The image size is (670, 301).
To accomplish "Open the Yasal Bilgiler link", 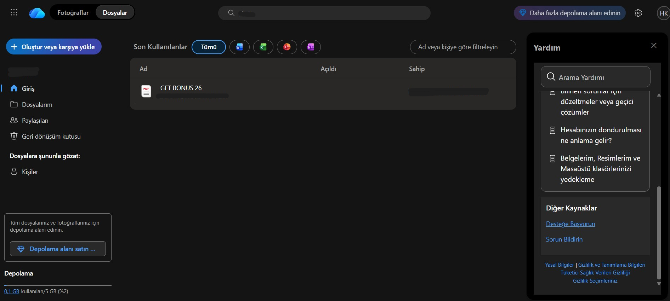I will 560,265.
